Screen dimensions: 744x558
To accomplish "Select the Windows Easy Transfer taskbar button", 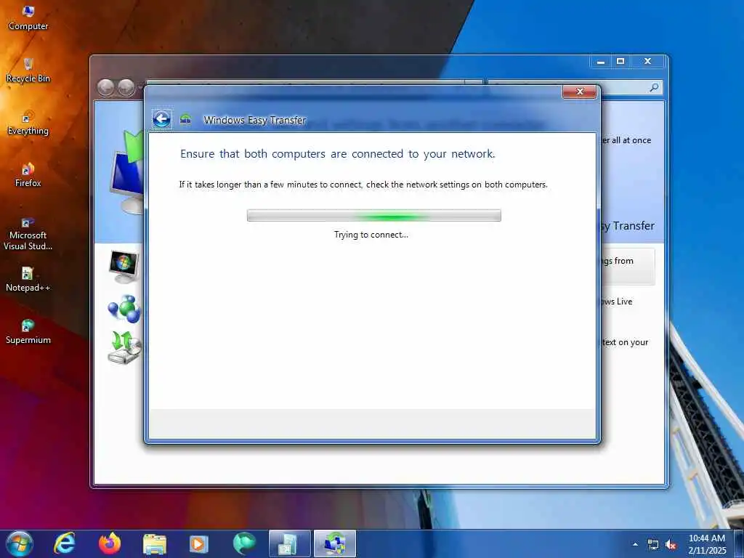I will [335, 543].
